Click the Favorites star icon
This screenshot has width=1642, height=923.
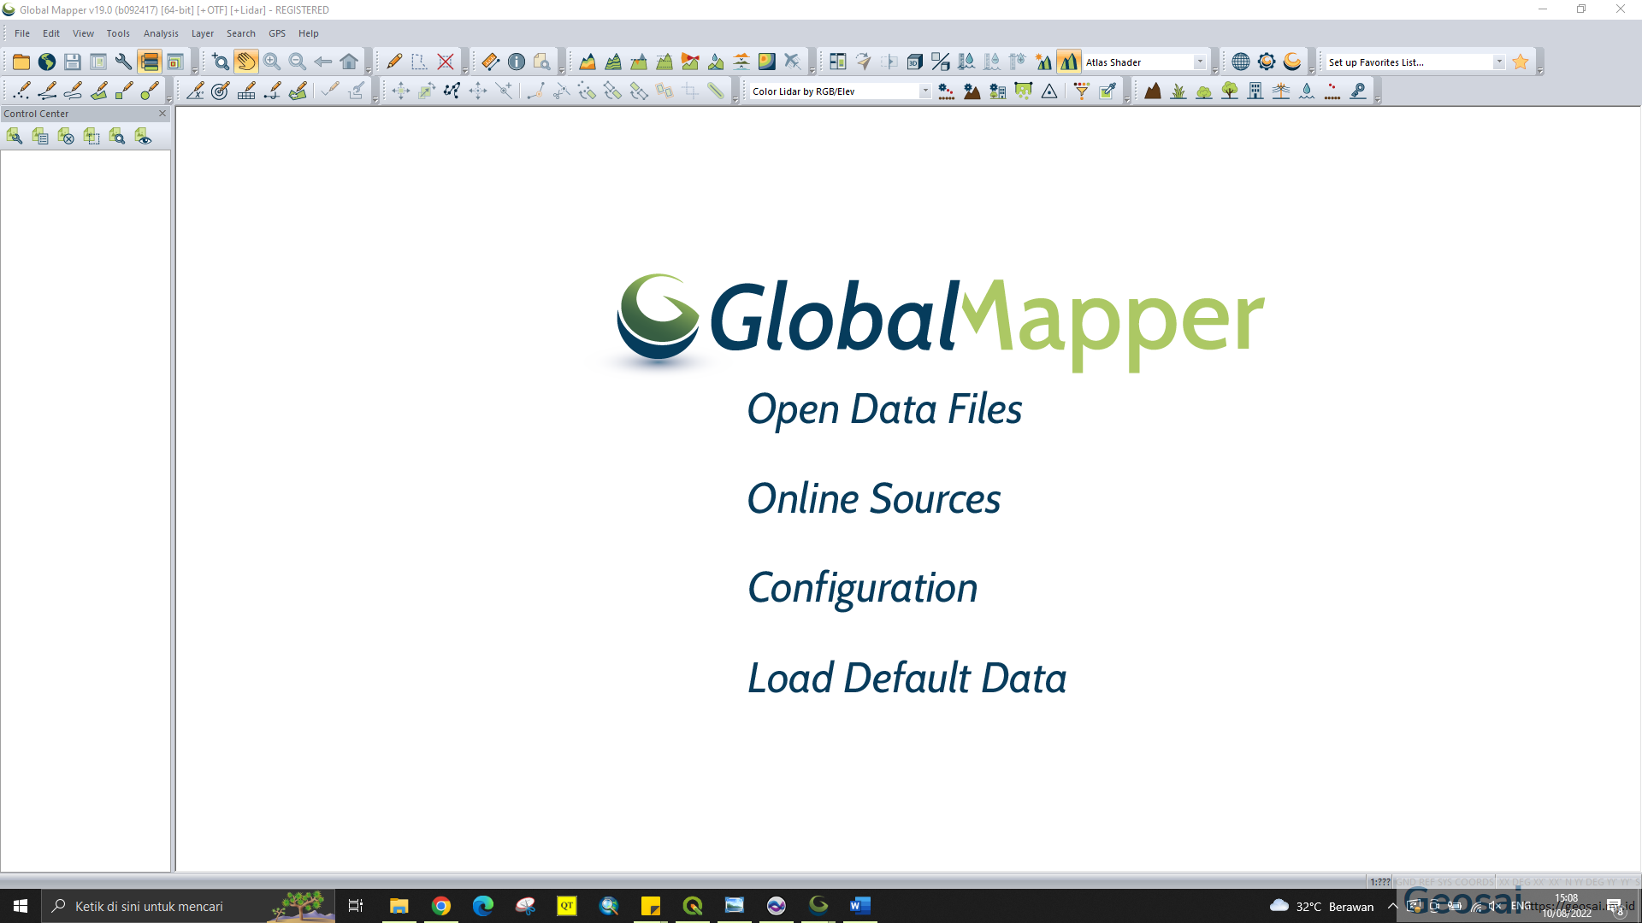[1521, 62]
